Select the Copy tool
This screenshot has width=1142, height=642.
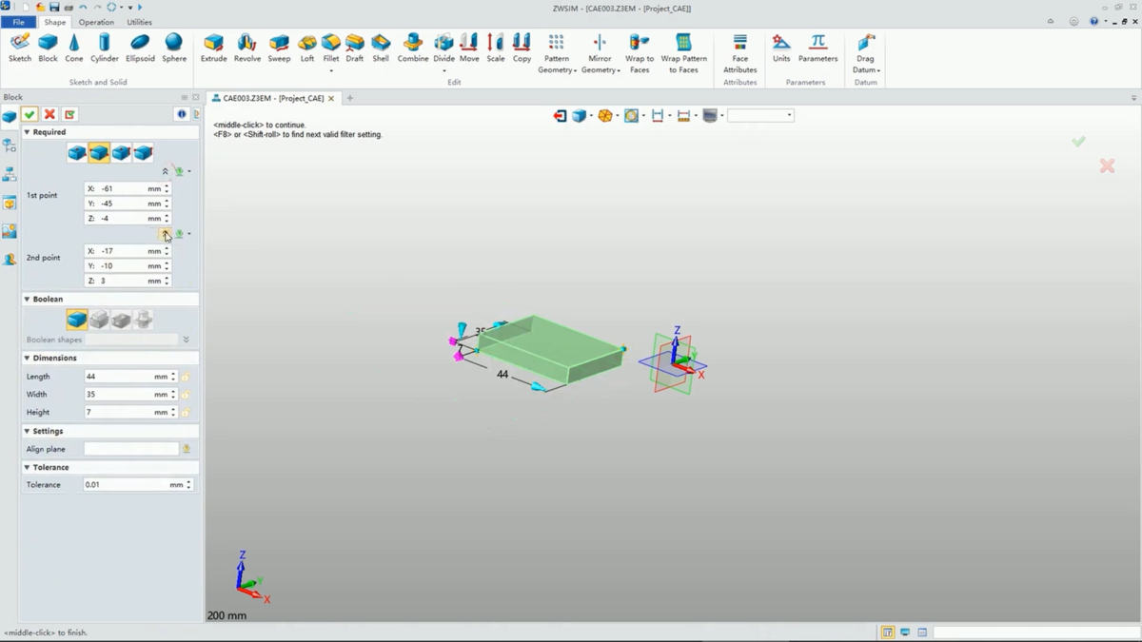(x=522, y=48)
